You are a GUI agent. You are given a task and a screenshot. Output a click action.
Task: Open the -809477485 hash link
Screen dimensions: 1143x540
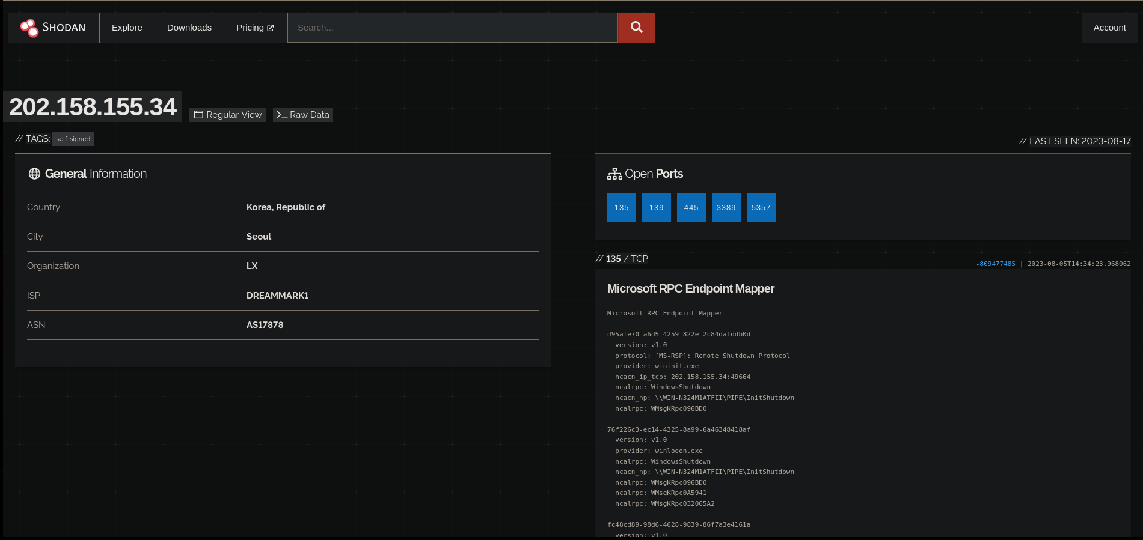995,264
